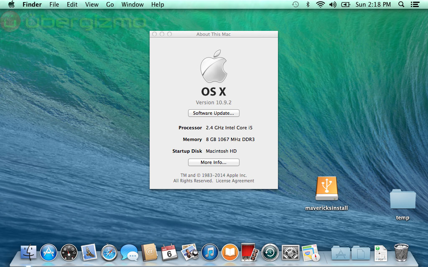Open the App Store from the dock
Screen dimensions: 428x267
click(x=48, y=252)
